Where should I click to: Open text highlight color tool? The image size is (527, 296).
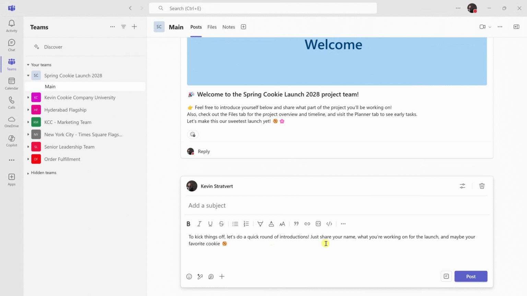click(x=260, y=224)
